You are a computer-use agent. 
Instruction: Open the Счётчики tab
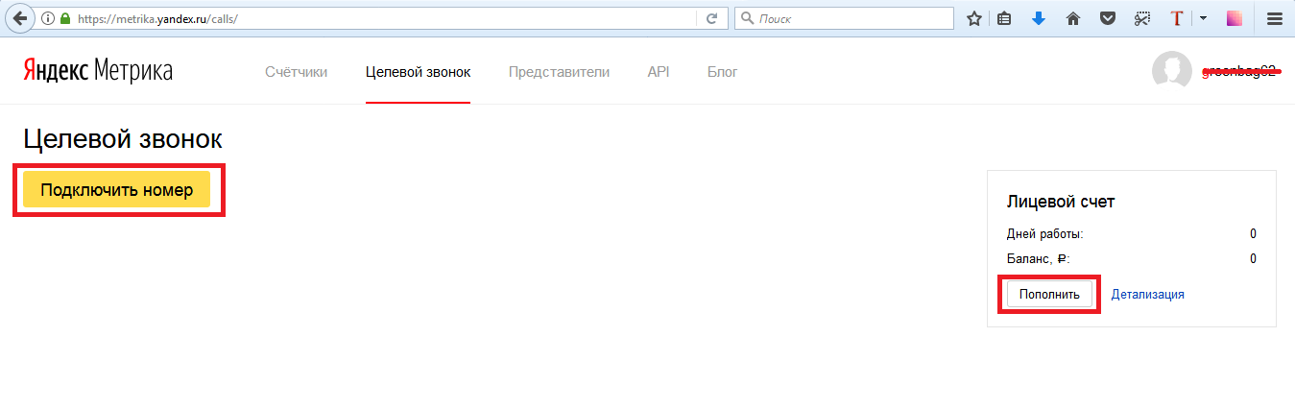pos(297,72)
